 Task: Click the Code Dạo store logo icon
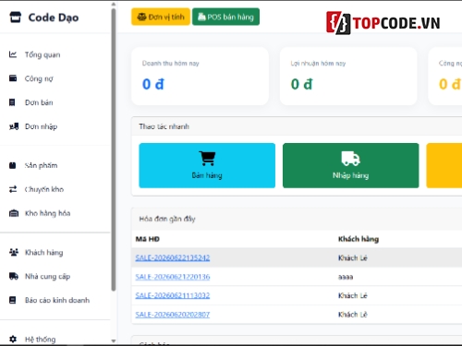coord(16,18)
